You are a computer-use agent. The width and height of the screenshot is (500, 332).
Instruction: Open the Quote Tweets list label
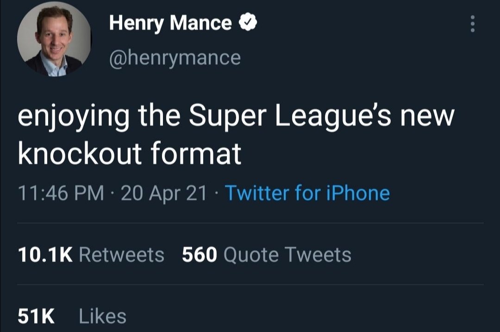[287, 255]
